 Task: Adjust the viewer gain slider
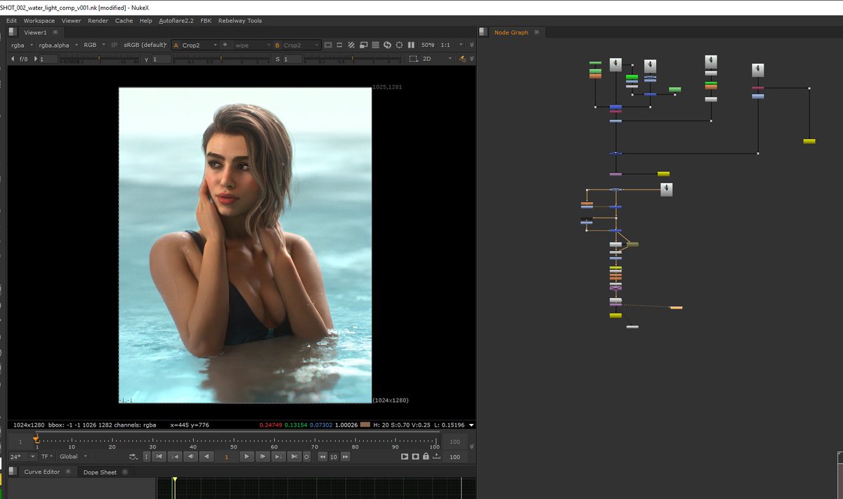98,60
